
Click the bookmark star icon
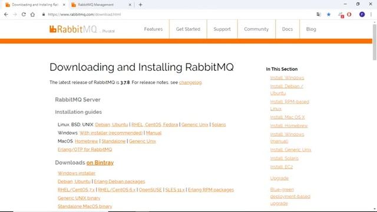(329, 14)
